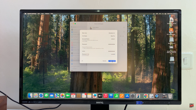Launch Safari from the Dock
The width and height of the screenshot is (196, 110).
(41, 96)
